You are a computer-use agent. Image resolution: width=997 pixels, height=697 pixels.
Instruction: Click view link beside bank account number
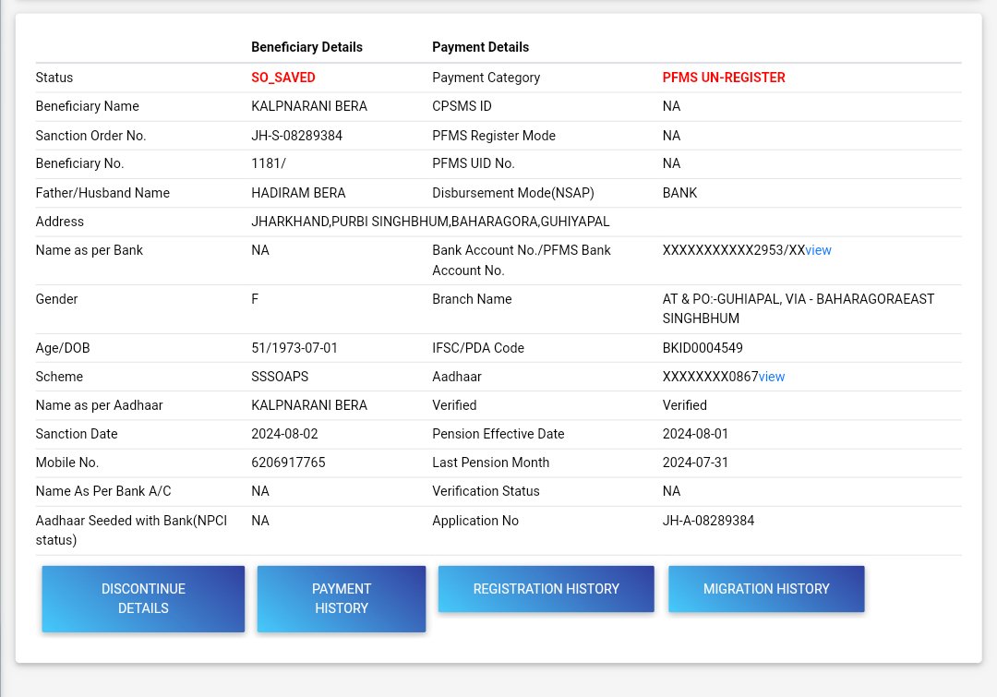(x=818, y=250)
